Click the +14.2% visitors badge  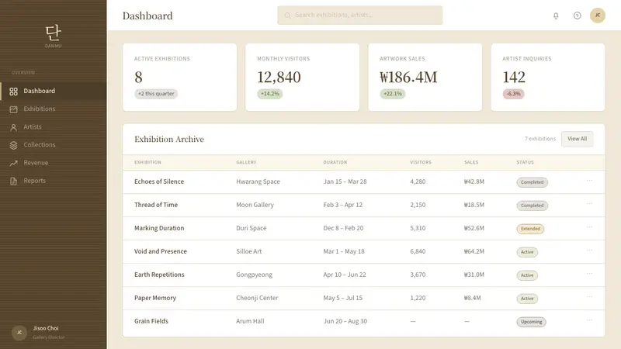[x=269, y=94]
